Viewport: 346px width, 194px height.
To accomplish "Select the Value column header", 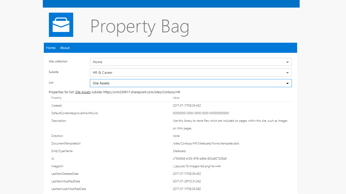I will (176, 98).
